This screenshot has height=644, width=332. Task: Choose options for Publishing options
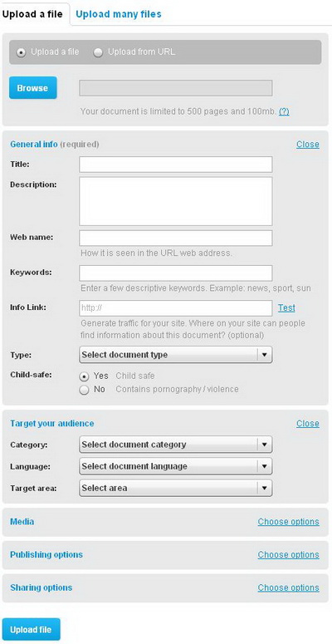(x=289, y=554)
